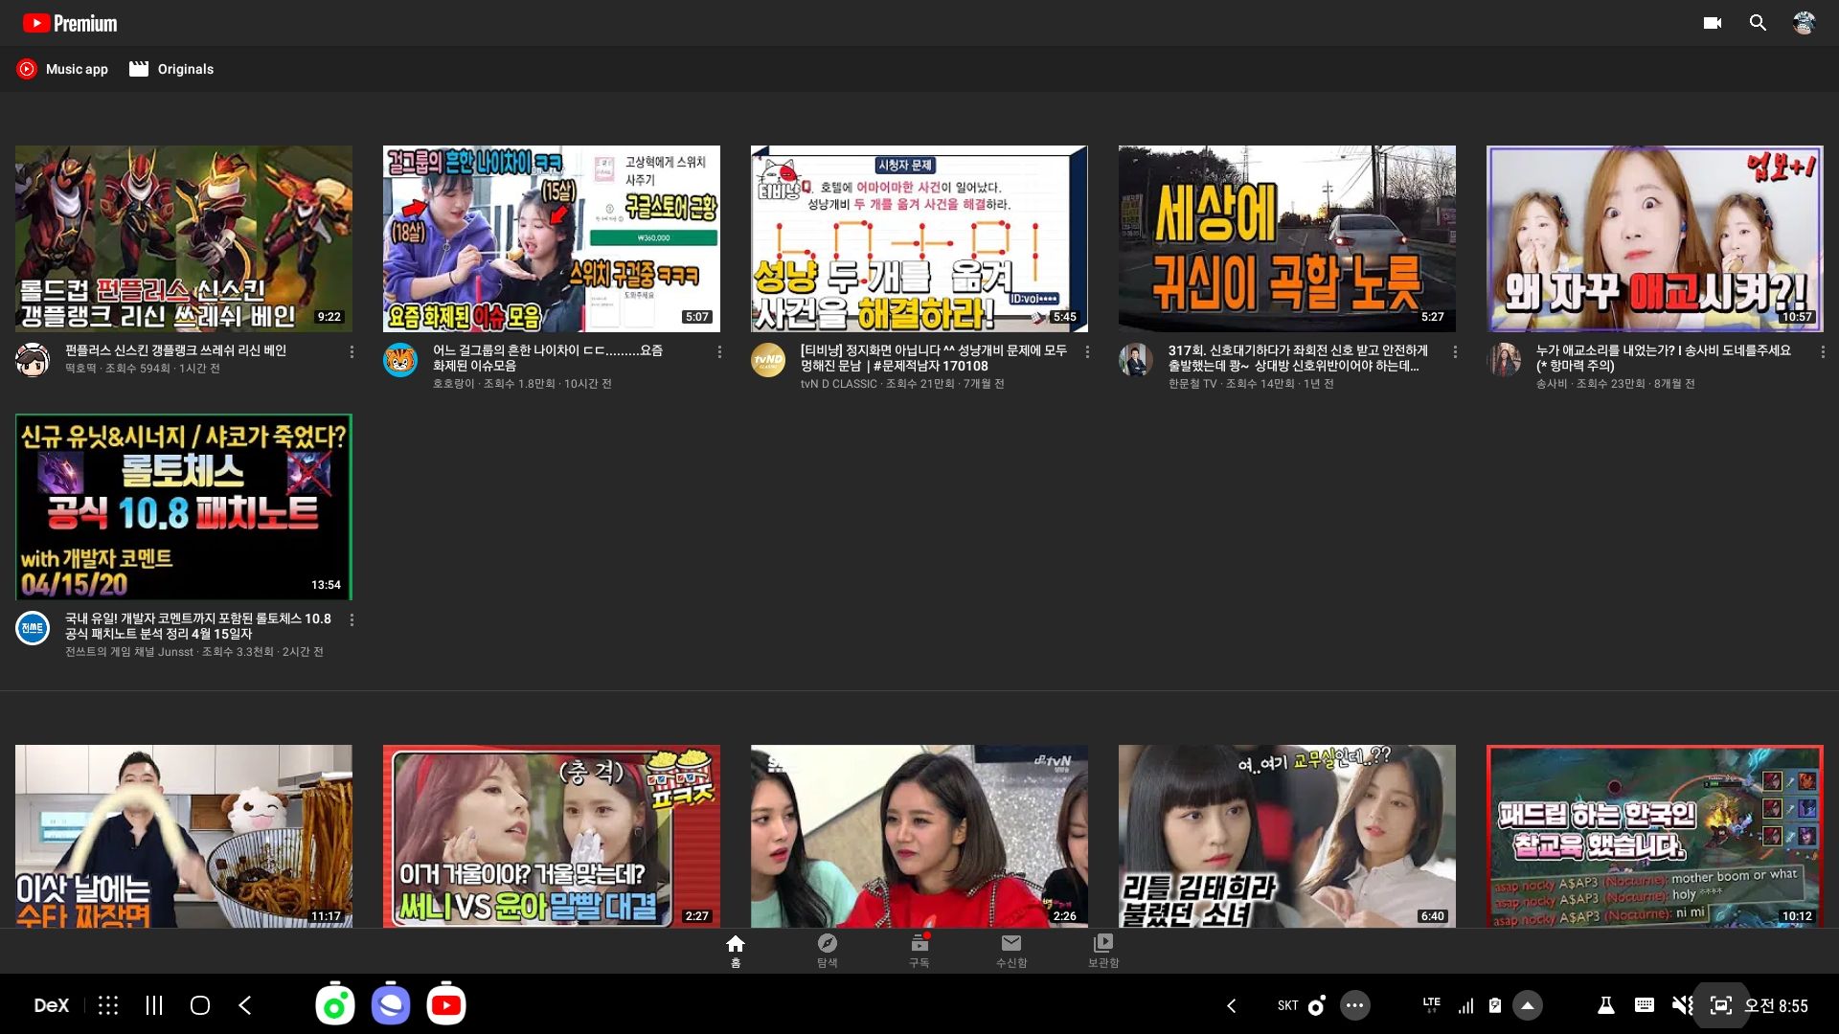This screenshot has height=1034, width=1839.
Task: Open the 보관함 library tab
Action: click(1102, 950)
